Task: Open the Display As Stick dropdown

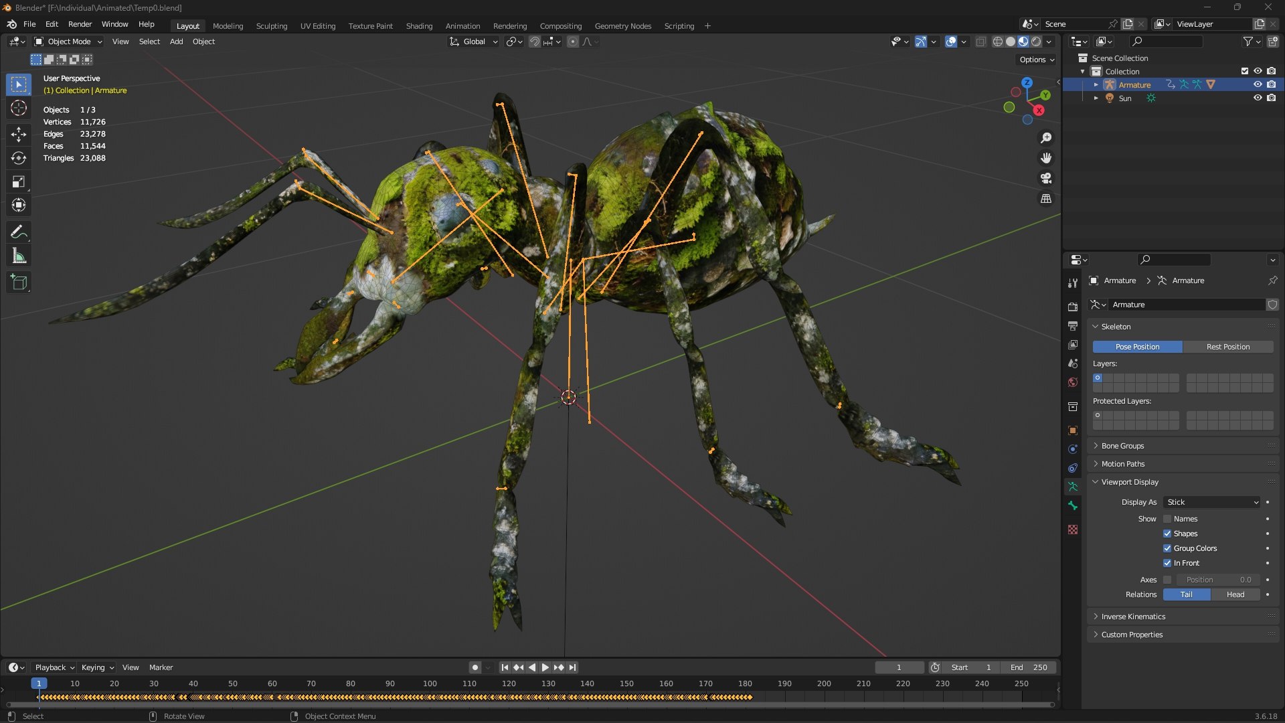Action: (1212, 502)
